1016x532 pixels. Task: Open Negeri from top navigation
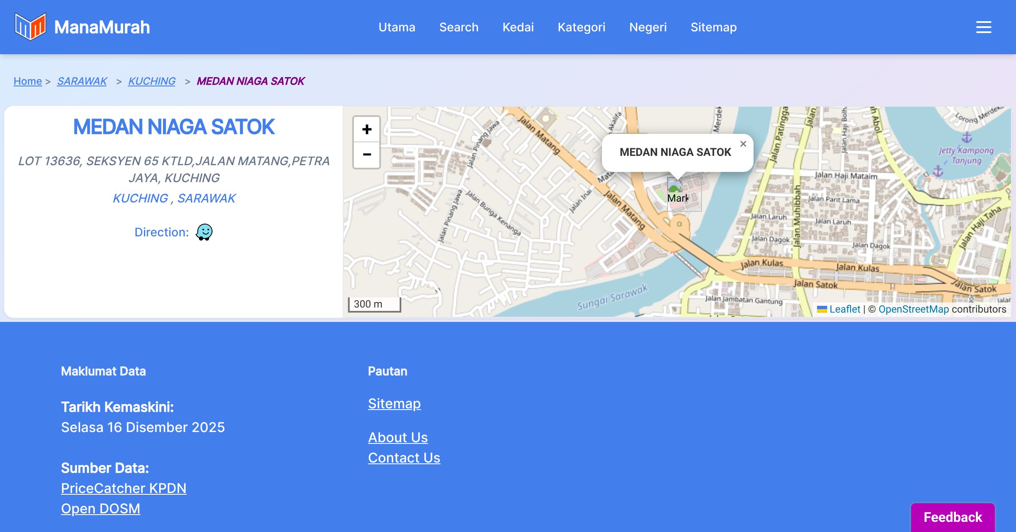648,27
